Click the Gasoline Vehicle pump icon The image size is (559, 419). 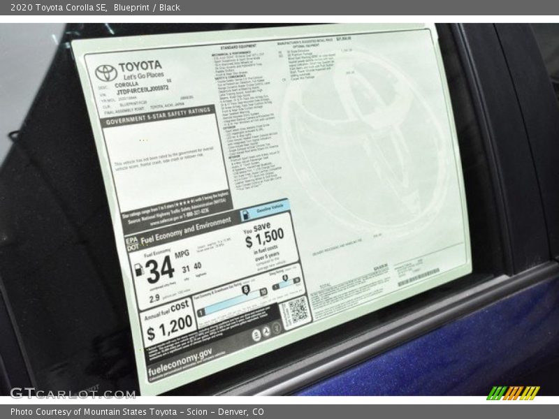click(246, 214)
